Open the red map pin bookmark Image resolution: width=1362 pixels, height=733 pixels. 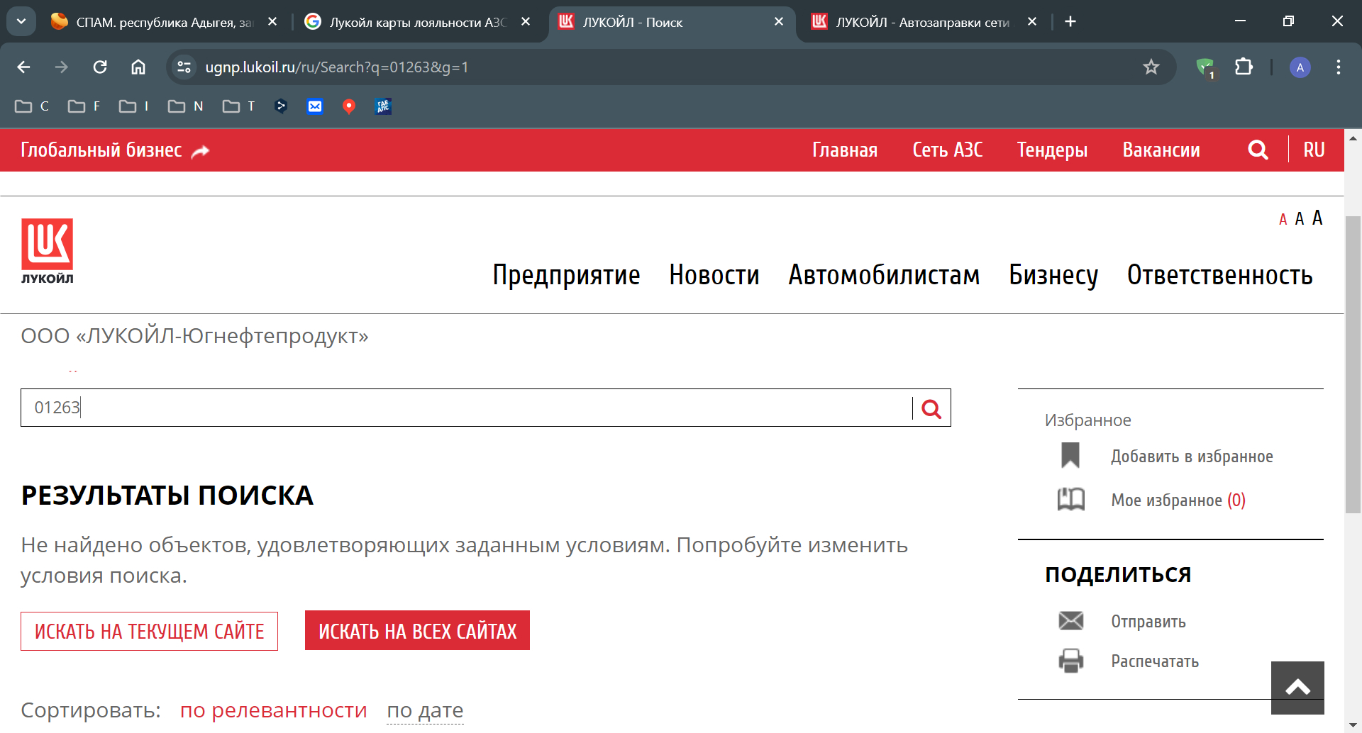click(349, 106)
